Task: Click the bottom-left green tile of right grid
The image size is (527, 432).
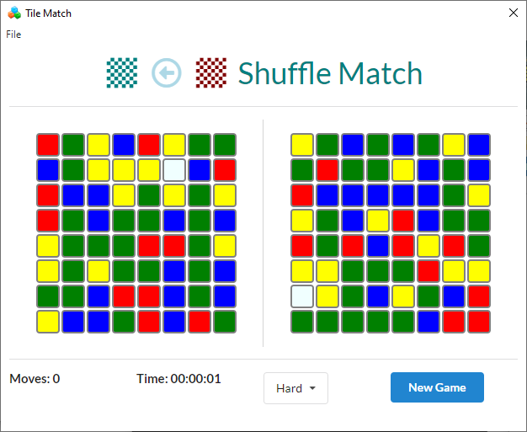Action: tap(302, 322)
